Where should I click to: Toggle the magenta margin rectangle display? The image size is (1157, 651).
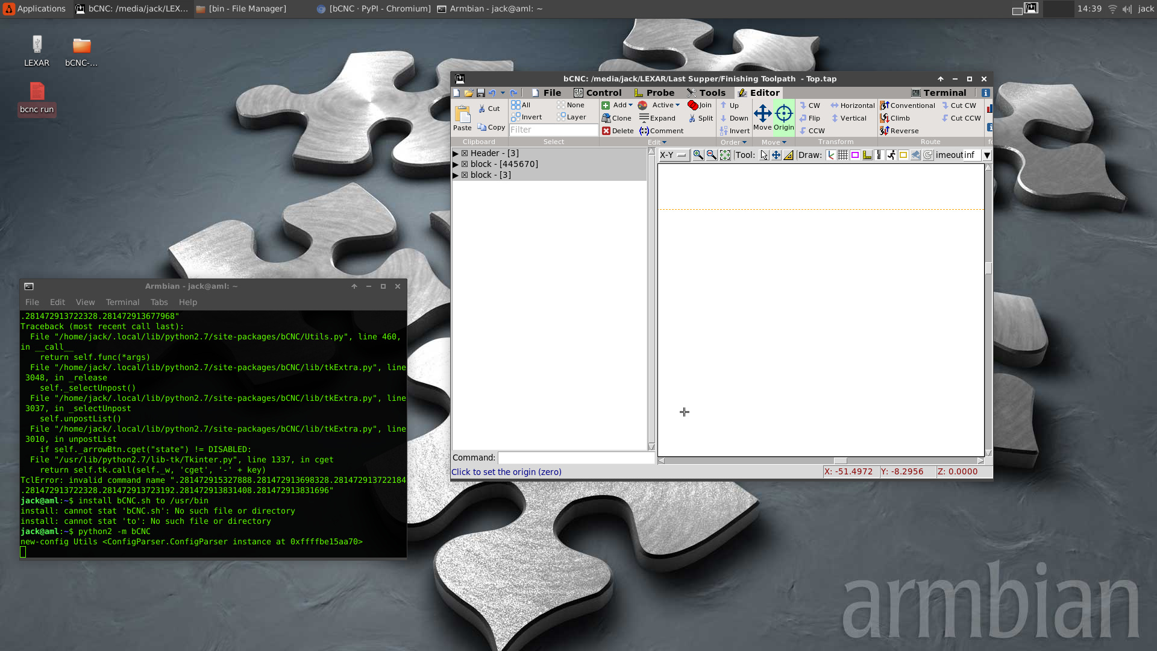855,155
